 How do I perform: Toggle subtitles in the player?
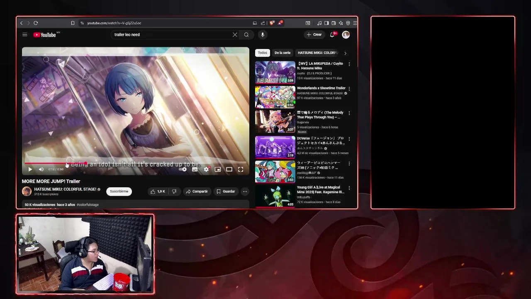[x=195, y=169]
